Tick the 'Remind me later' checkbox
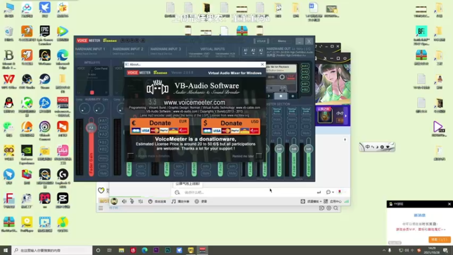This screenshot has width=453, height=255. coord(259,156)
